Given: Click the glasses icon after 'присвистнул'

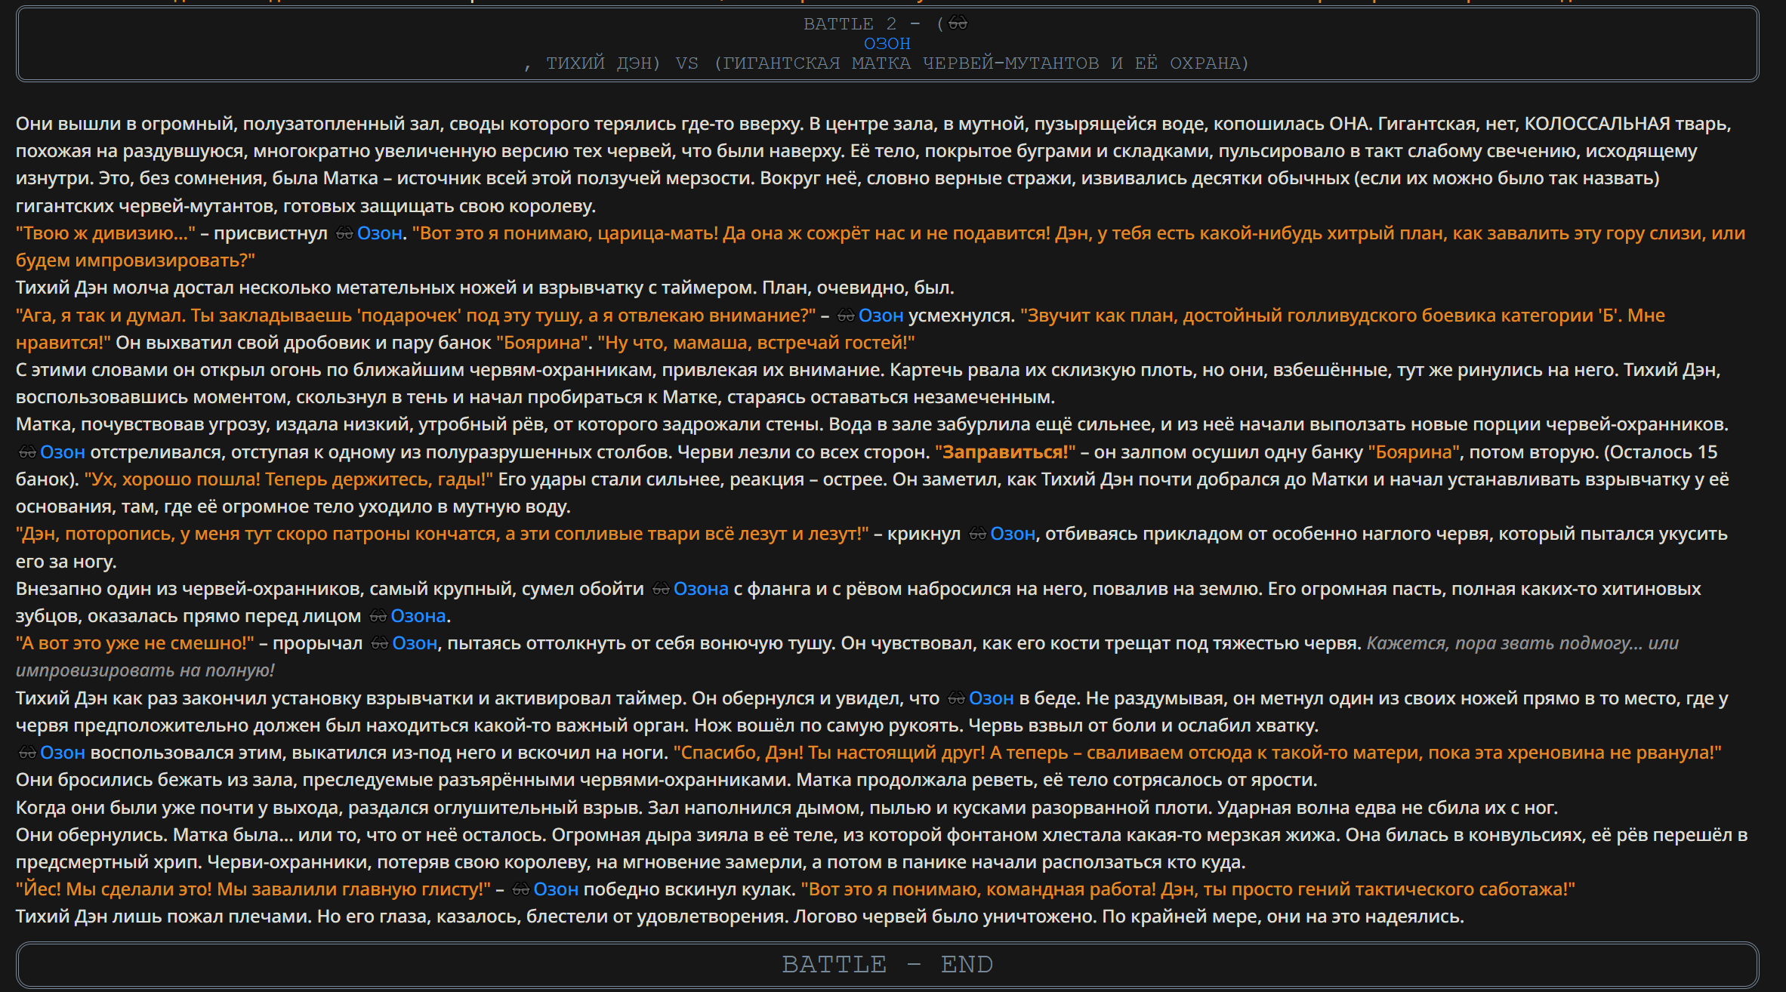Looking at the screenshot, I should click(x=344, y=234).
